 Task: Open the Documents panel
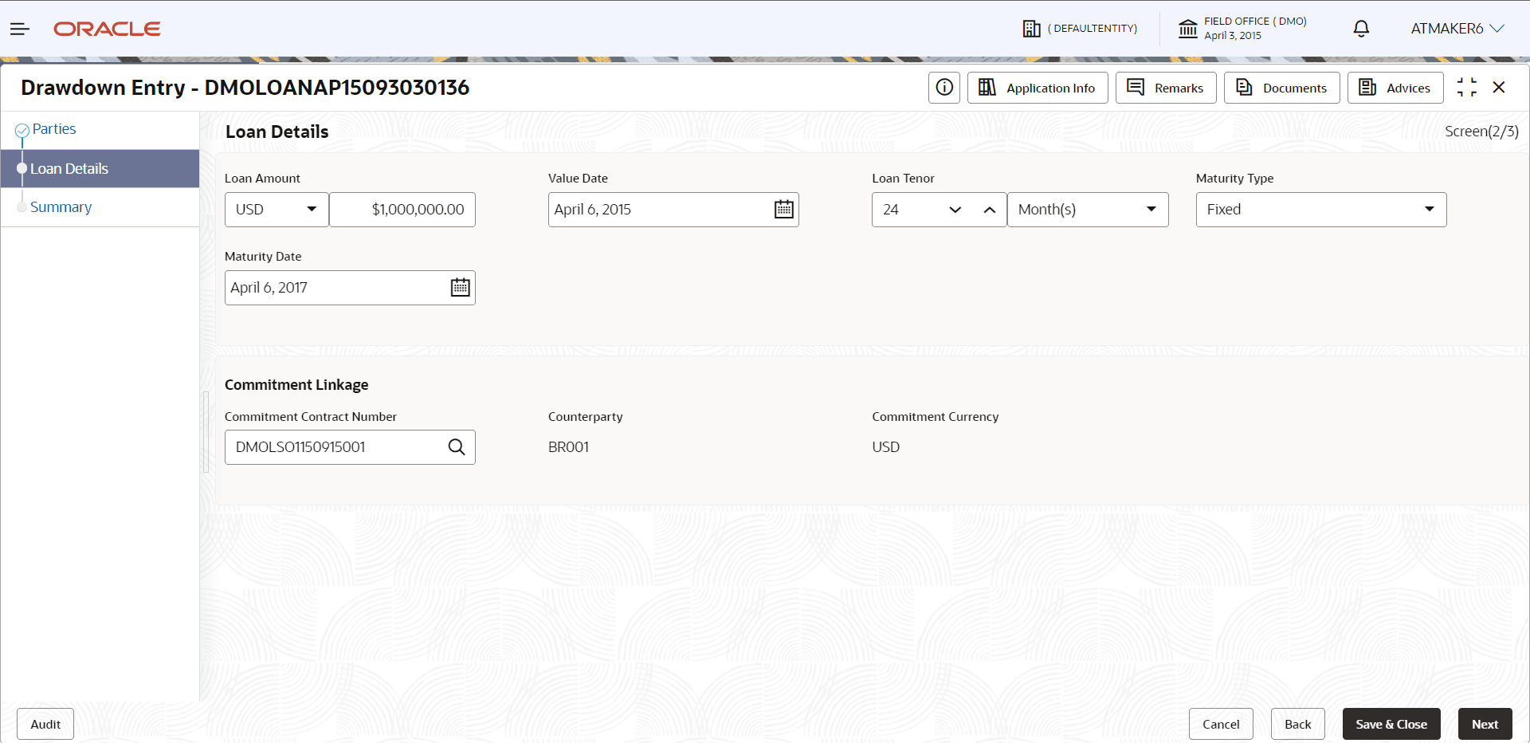click(1282, 88)
